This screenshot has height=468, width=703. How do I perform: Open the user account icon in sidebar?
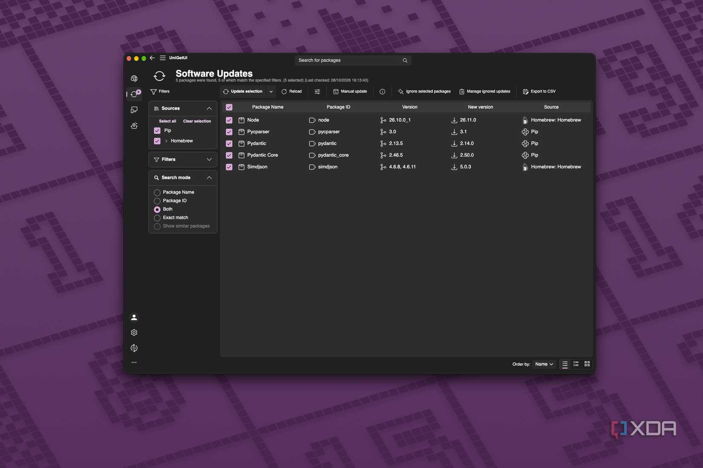pos(134,317)
